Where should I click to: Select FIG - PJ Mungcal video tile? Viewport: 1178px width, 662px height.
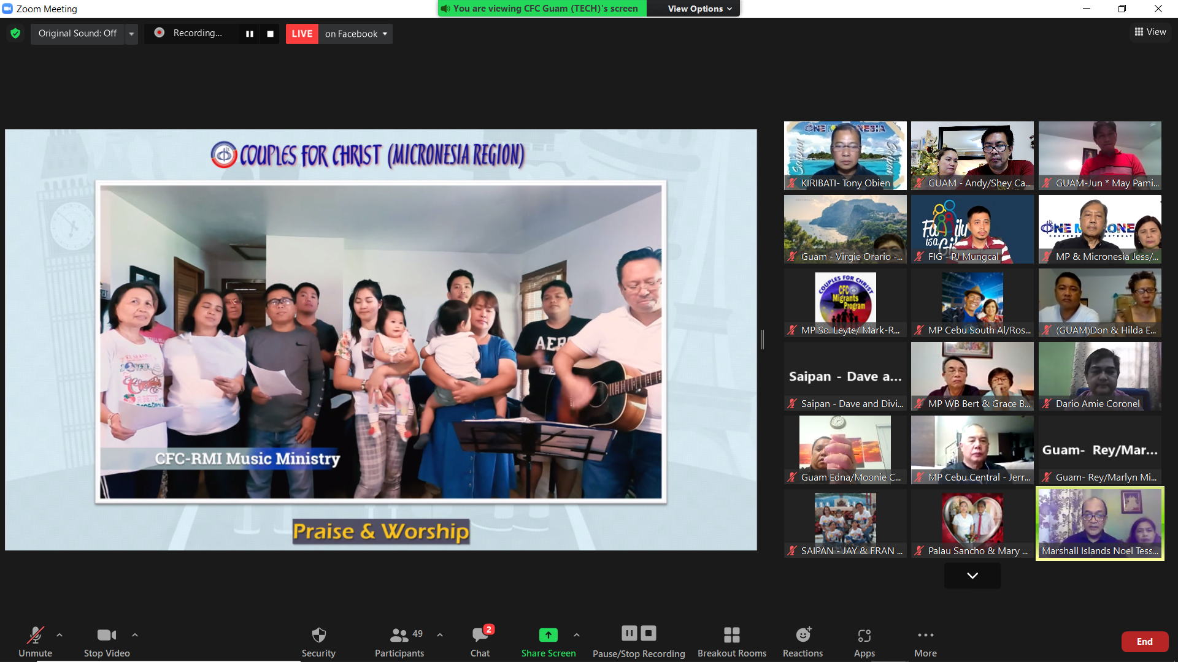click(972, 229)
